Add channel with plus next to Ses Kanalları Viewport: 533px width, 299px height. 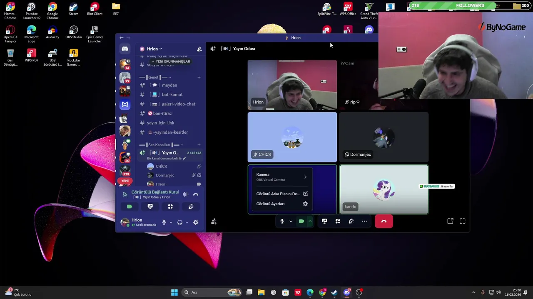coord(199,145)
